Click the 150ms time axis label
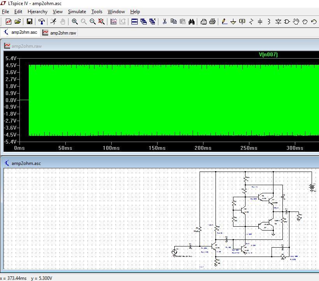319x281 pixels. [157, 148]
